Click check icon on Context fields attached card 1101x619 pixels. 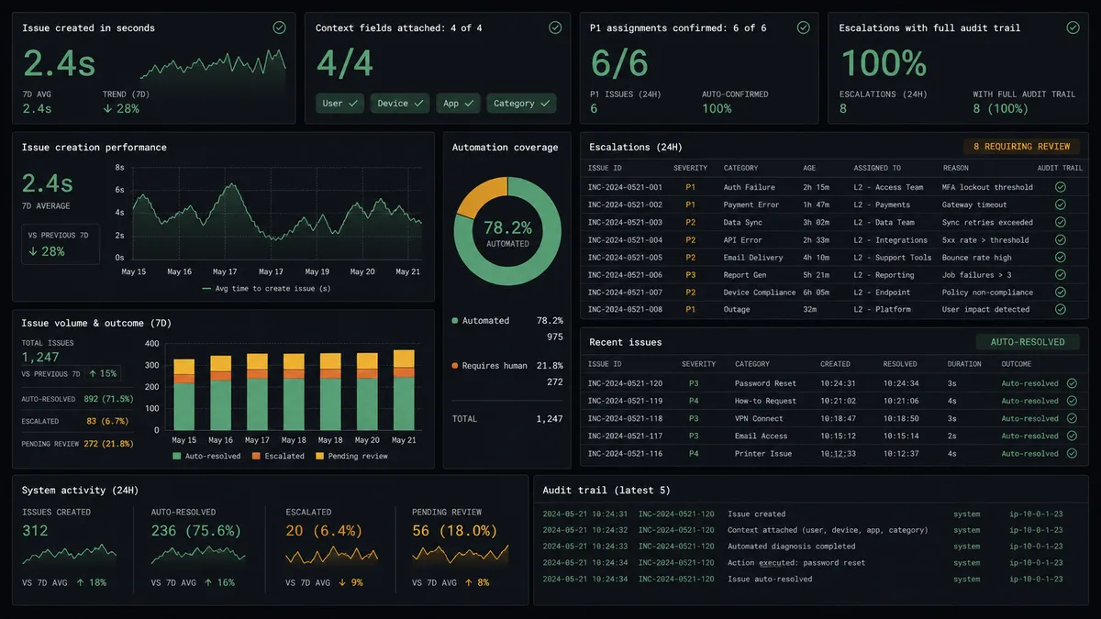(555, 28)
